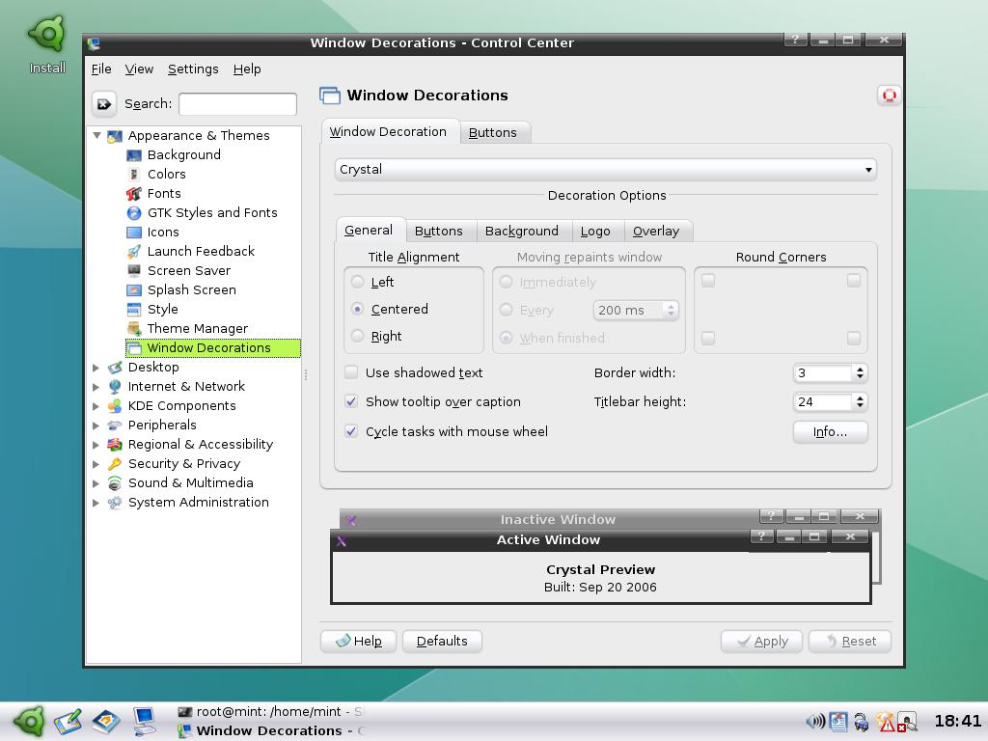Click the Colors icon in the tree

[133, 175]
